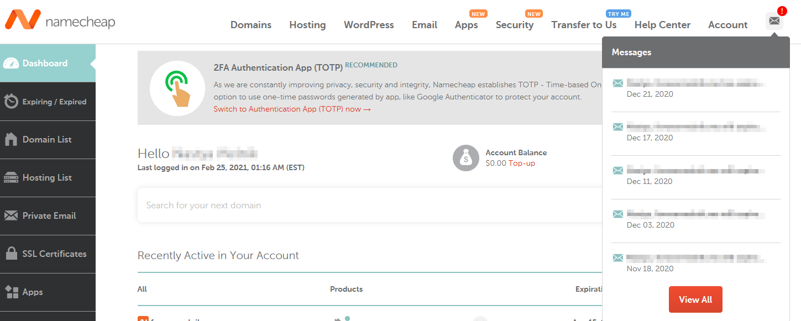Open SSL Certificates in sidebar
The width and height of the screenshot is (801, 321).
[48, 254]
